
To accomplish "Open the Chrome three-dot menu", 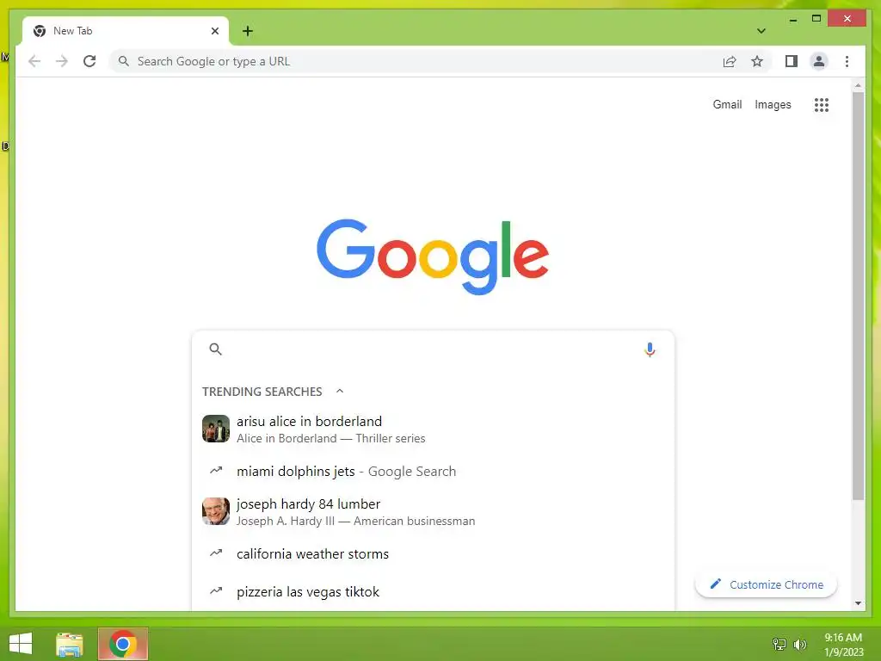I will (847, 61).
